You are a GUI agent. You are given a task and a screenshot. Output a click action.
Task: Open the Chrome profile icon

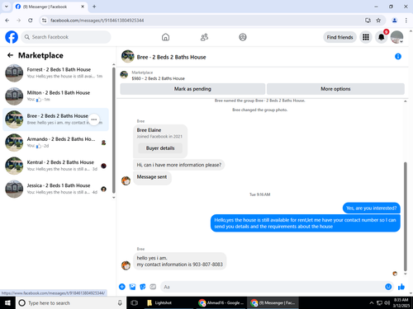[x=394, y=21]
